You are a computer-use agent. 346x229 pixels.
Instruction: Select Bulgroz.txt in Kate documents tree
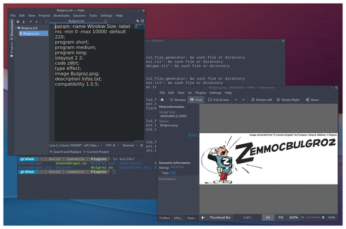(33, 33)
